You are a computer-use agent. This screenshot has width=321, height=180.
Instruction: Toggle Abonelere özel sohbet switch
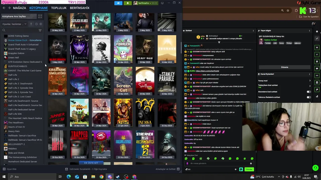click(x=309, y=92)
